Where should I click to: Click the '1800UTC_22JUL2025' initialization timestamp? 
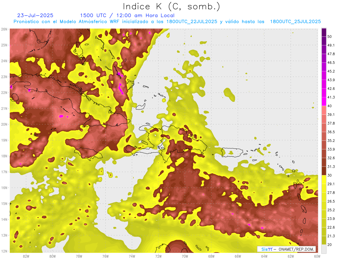[192, 22]
